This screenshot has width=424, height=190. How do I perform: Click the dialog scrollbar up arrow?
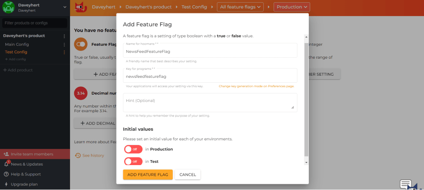point(306,37)
